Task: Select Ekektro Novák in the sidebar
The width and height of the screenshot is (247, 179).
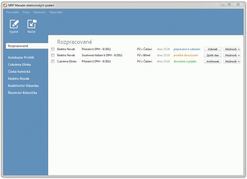Action: [19, 79]
